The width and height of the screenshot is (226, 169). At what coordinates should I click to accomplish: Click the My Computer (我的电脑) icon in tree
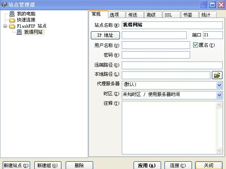tap(12, 14)
